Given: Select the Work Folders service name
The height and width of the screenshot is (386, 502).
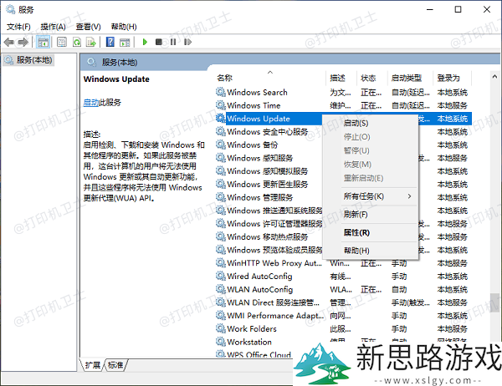Looking at the screenshot, I should pyautogui.click(x=252, y=328).
